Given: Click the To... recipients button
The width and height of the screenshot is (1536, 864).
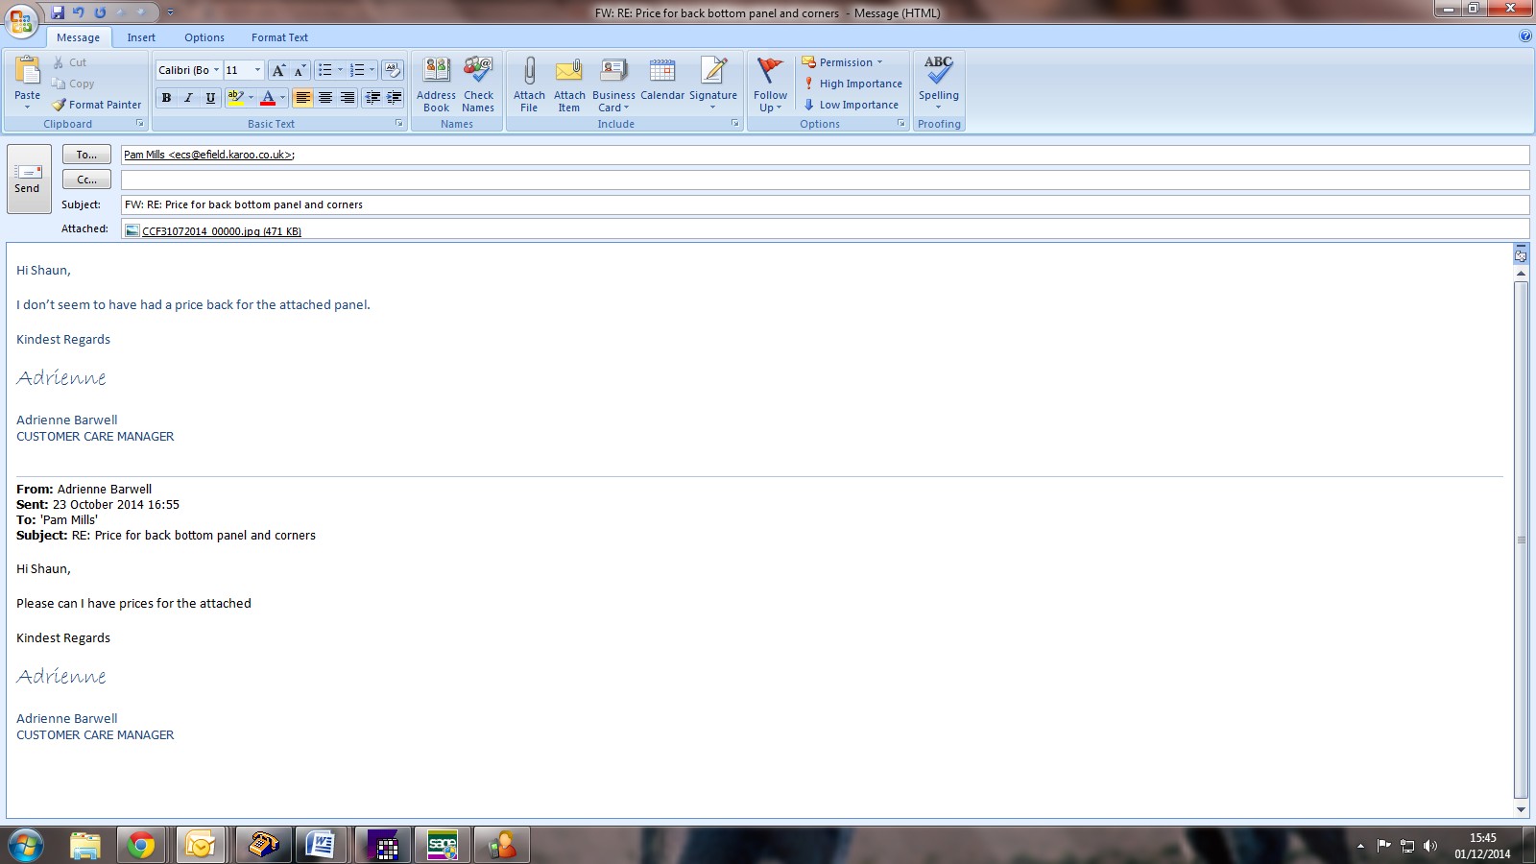Looking at the screenshot, I should click(x=86, y=155).
